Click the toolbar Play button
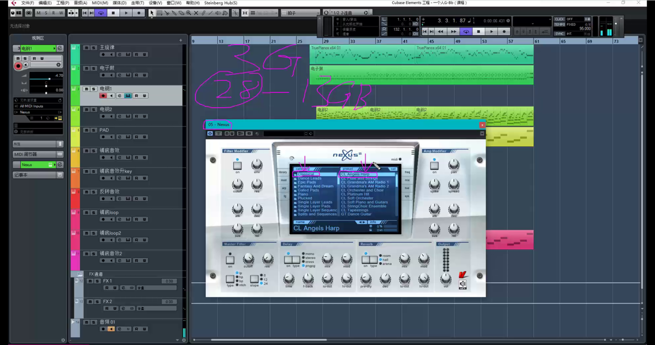 tap(126, 13)
